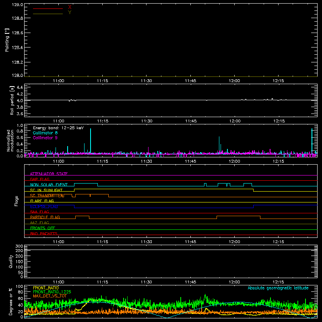Image resolution: width=322 pixels, height=322 pixels.
Task: Click the Quality axis title
Action: tap(11, 261)
